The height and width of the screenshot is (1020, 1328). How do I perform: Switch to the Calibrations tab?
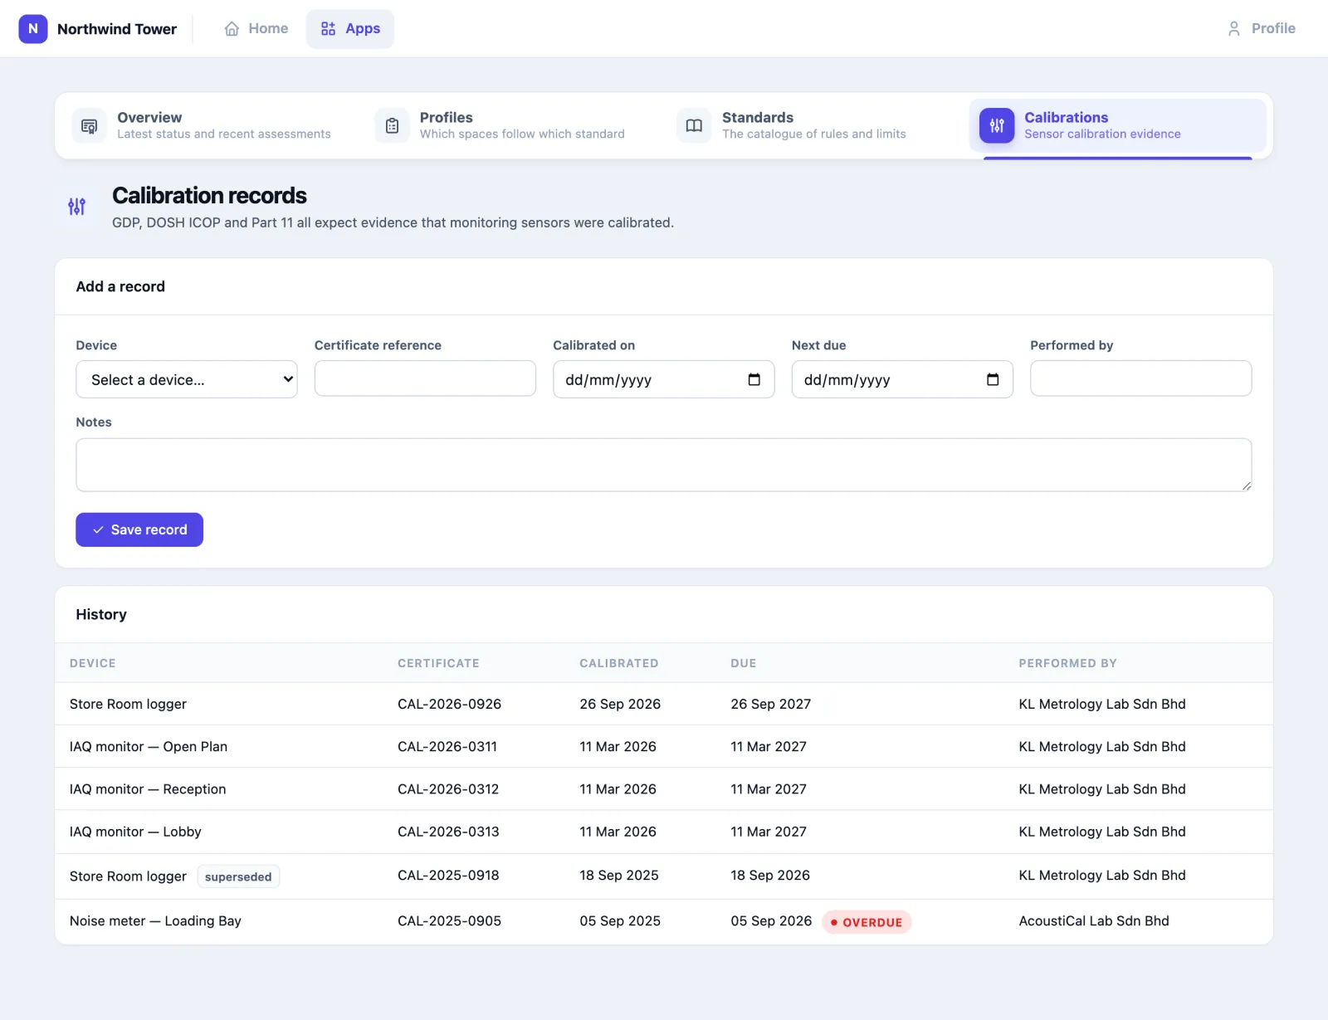[x=1117, y=126]
